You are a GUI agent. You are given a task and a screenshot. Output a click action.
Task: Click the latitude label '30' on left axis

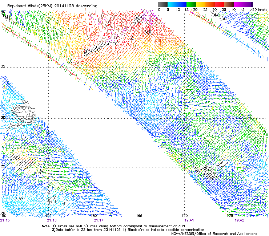3,118
